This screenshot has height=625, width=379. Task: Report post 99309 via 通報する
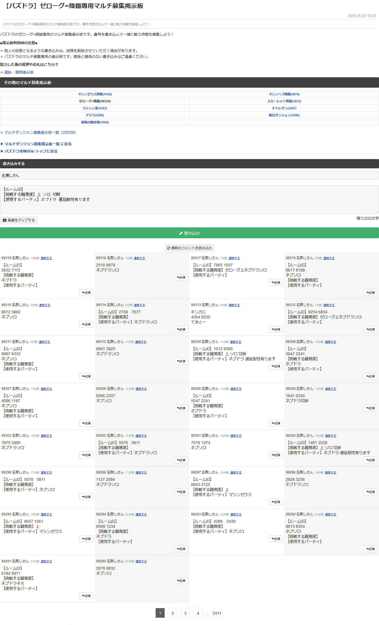click(x=235, y=342)
